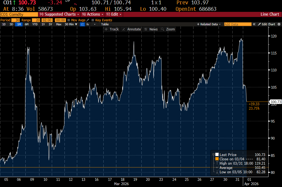Screen dimensions: 282x187
Task: Click the 100.73 last price axis label
Action: click(276, 102)
